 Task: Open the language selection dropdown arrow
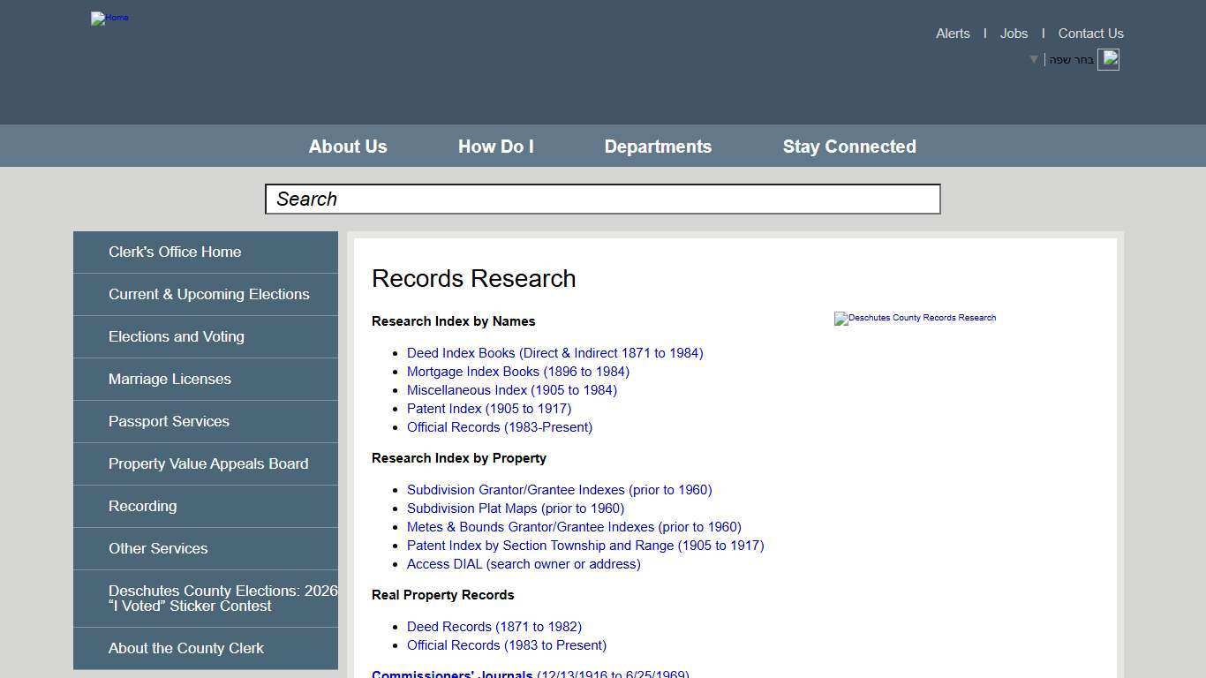pos(1033,60)
